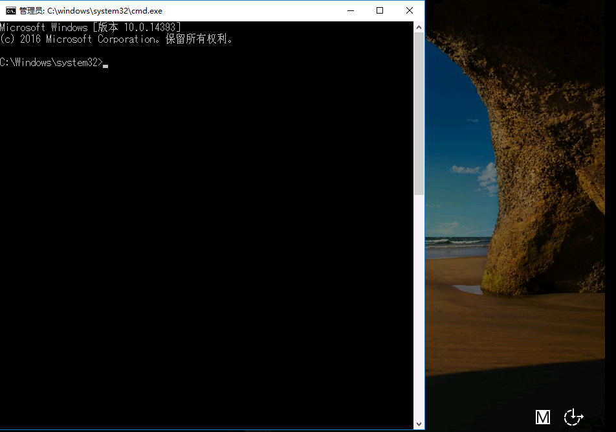This screenshot has width=616, height=432.
Task: Open the Ease of Access icon
Action: [x=573, y=418]
